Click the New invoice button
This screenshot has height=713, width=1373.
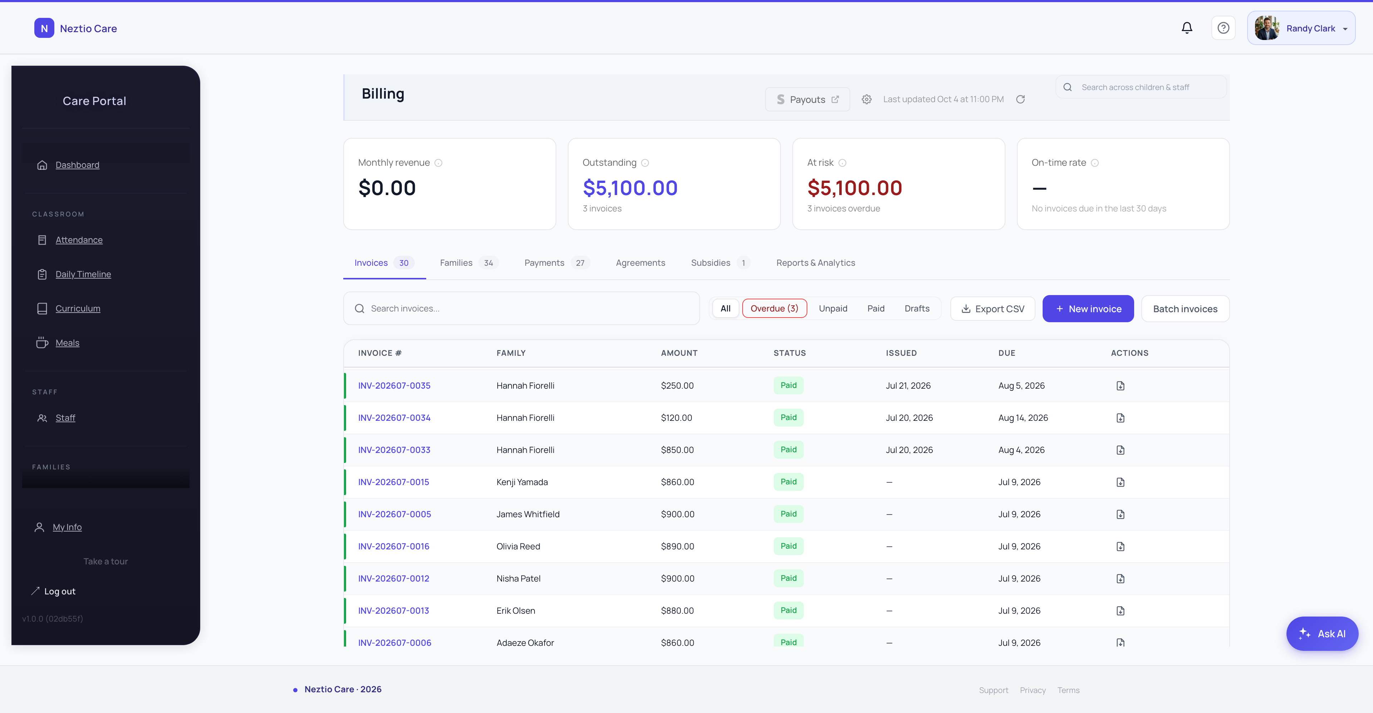click(x=1088, y=309)
